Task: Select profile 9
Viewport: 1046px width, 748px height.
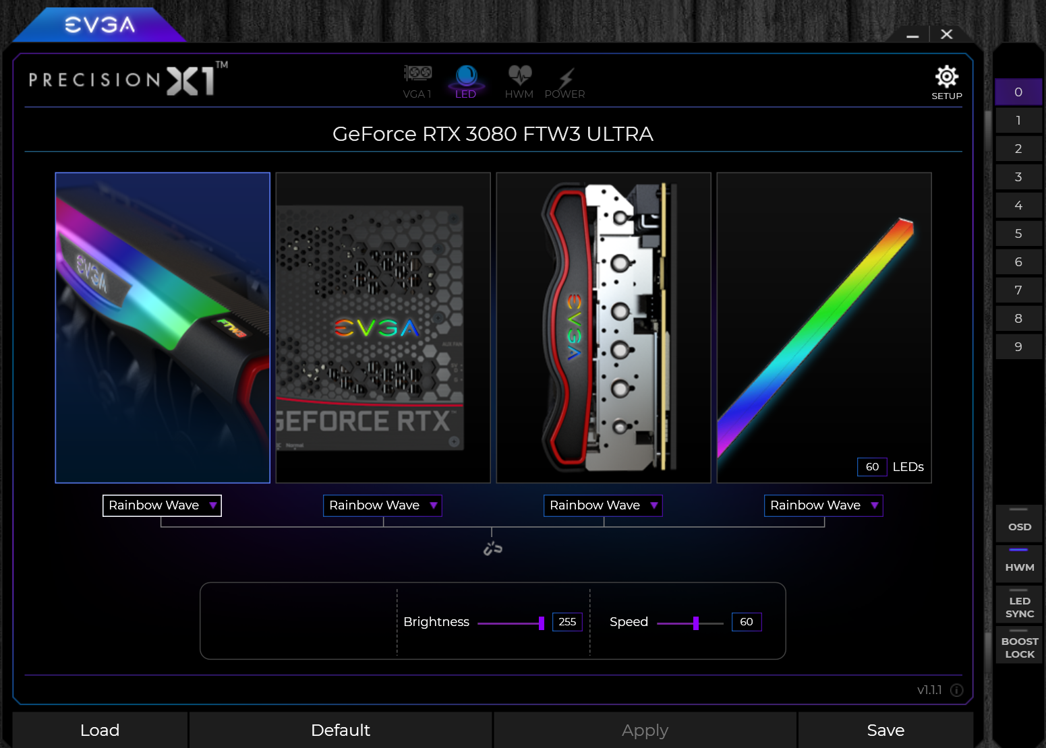Action: coord(1018,347)
